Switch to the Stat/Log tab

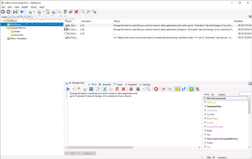[145, 84]
